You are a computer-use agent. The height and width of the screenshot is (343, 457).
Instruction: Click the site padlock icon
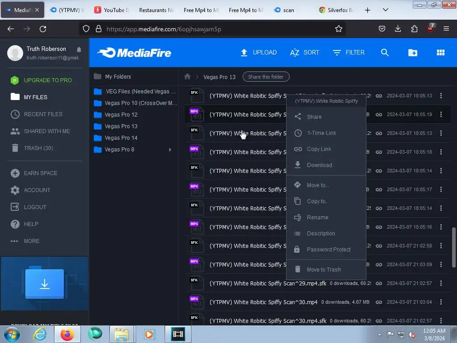[99, 29]
